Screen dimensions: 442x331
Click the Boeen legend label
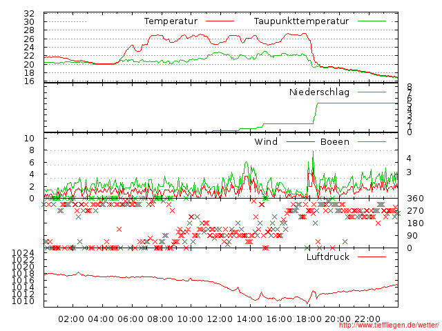click(334, 141)
